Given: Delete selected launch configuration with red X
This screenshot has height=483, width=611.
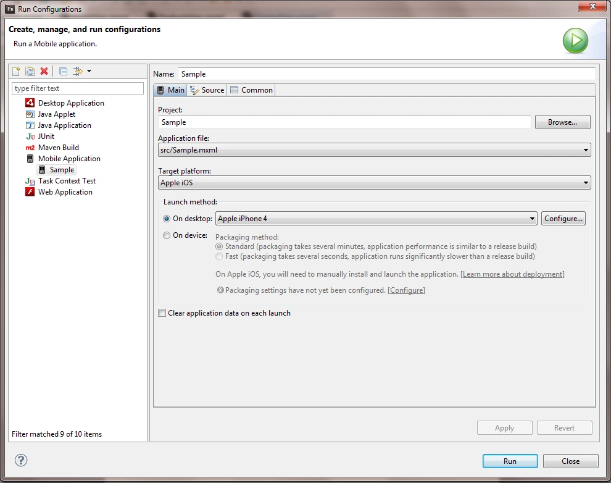Looking at the screenshot, I should [44, 71].
